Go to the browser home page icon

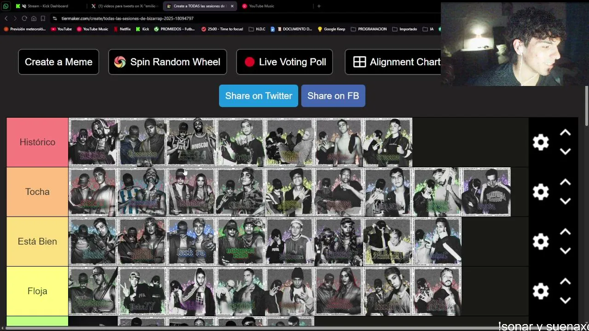pyautogui.click(x=34, y=18)
